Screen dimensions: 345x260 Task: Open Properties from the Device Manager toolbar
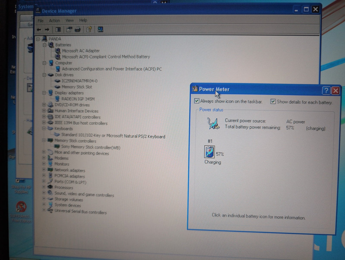[x=69, y=30]
